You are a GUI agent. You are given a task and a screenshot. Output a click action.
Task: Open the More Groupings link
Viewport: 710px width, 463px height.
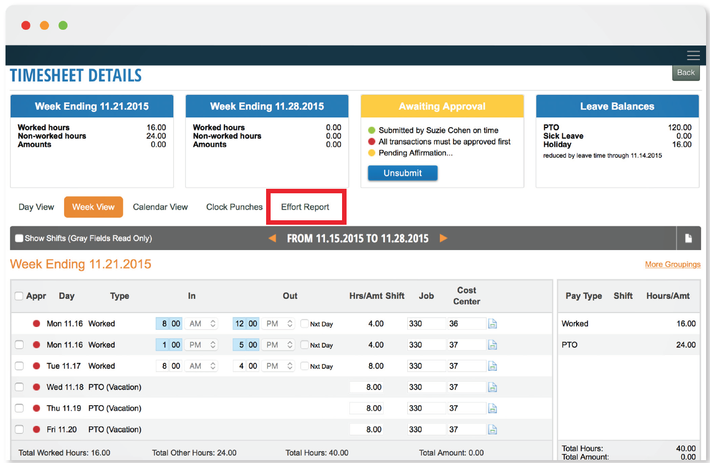673,264
